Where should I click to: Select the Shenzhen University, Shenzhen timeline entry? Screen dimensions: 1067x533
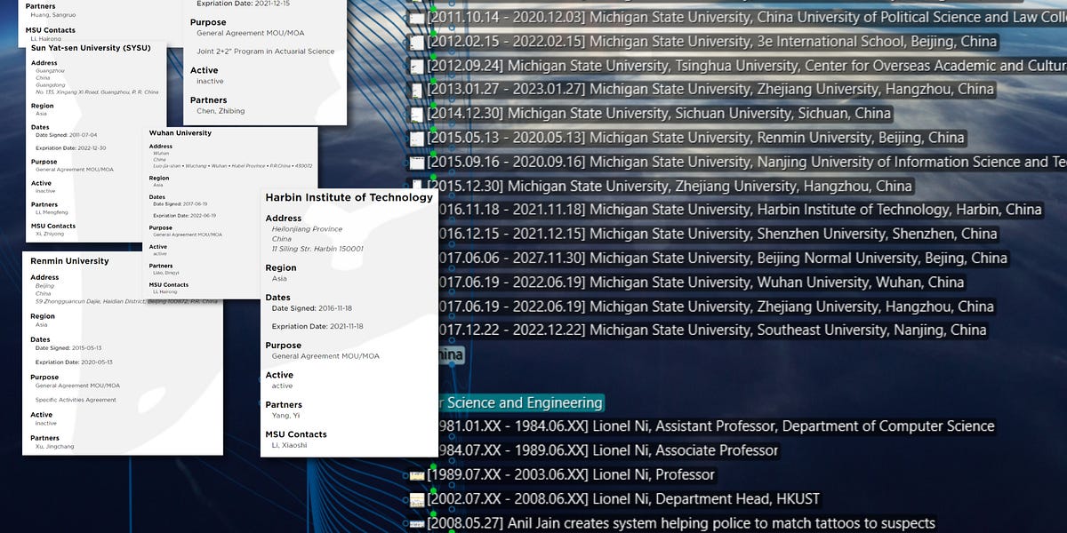(x=718, y=234)
